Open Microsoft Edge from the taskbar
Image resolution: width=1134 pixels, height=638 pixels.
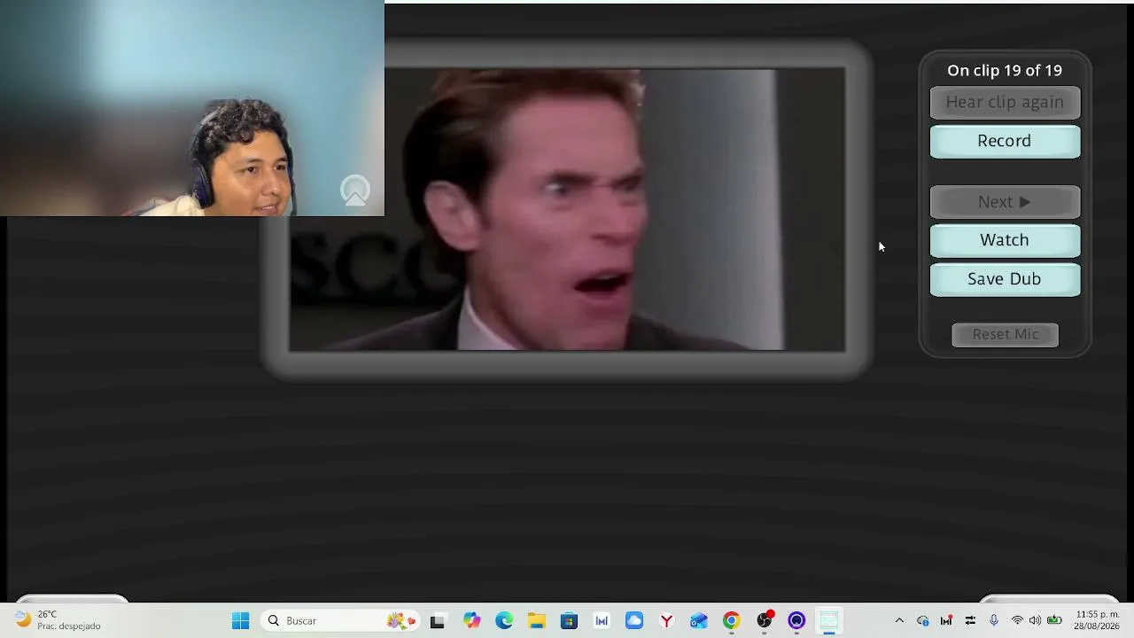tap(504, 621)
